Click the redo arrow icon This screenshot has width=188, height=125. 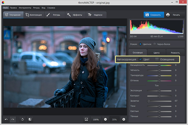(x=13, y=119)
